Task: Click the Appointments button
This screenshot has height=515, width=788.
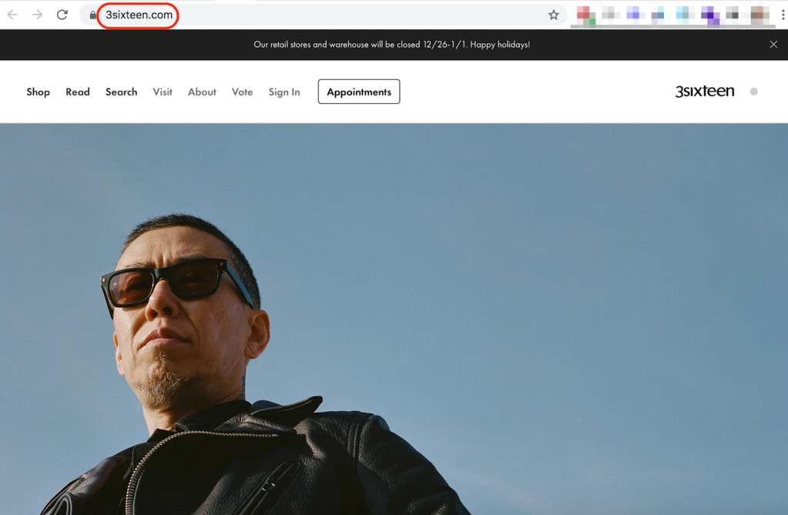Action: point(359,92)
